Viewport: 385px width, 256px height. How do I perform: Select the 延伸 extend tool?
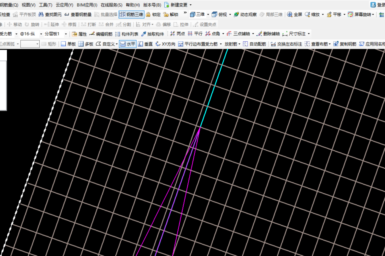pyautogui.click(x=51, y=24)
